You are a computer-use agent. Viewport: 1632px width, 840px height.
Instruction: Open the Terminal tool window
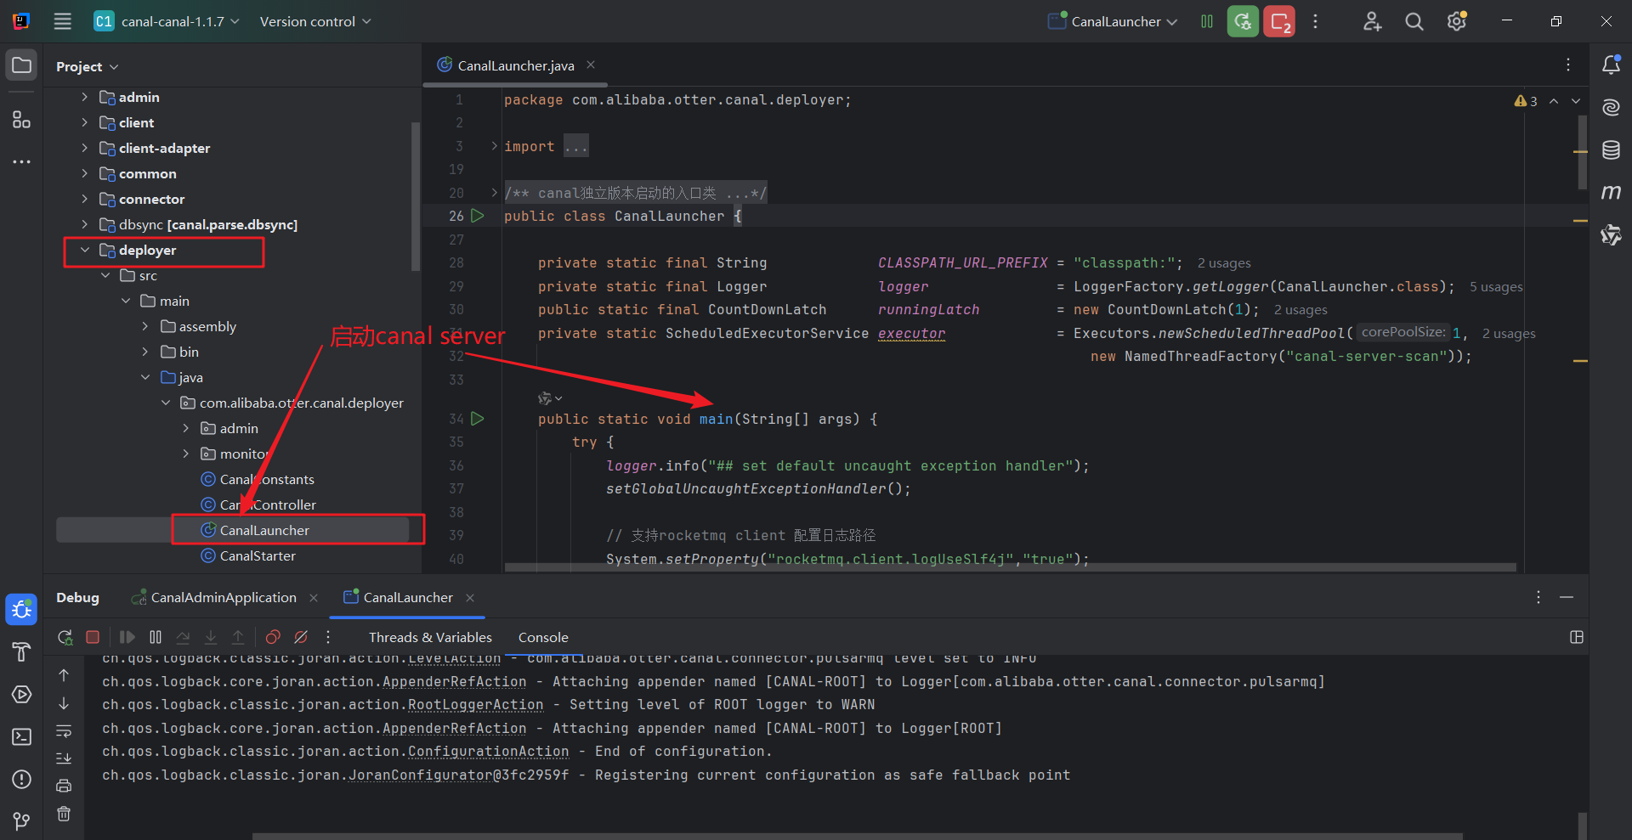21,736
